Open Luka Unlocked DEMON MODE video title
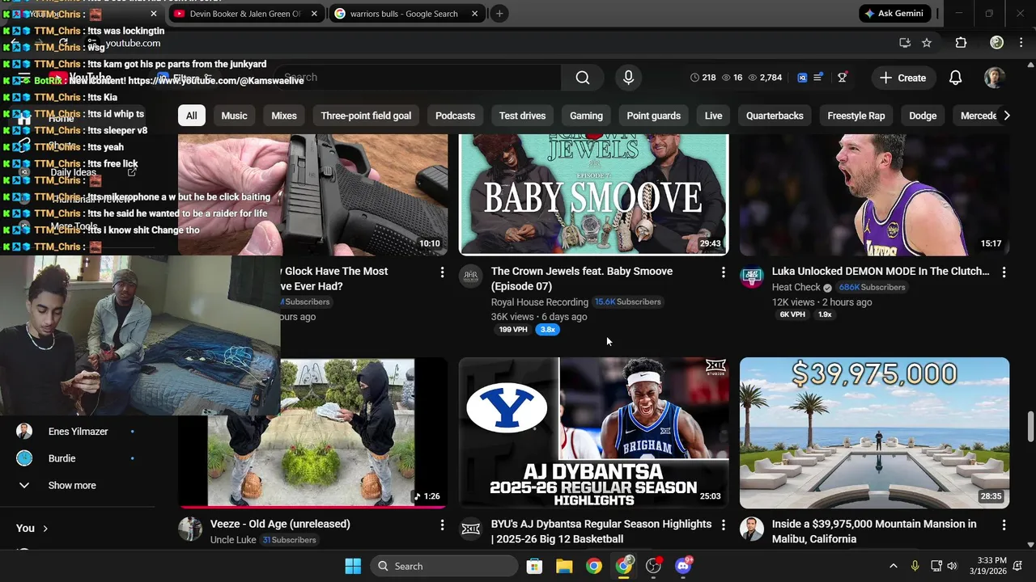This screenshot has width=1036, height=582. (881, 272)
